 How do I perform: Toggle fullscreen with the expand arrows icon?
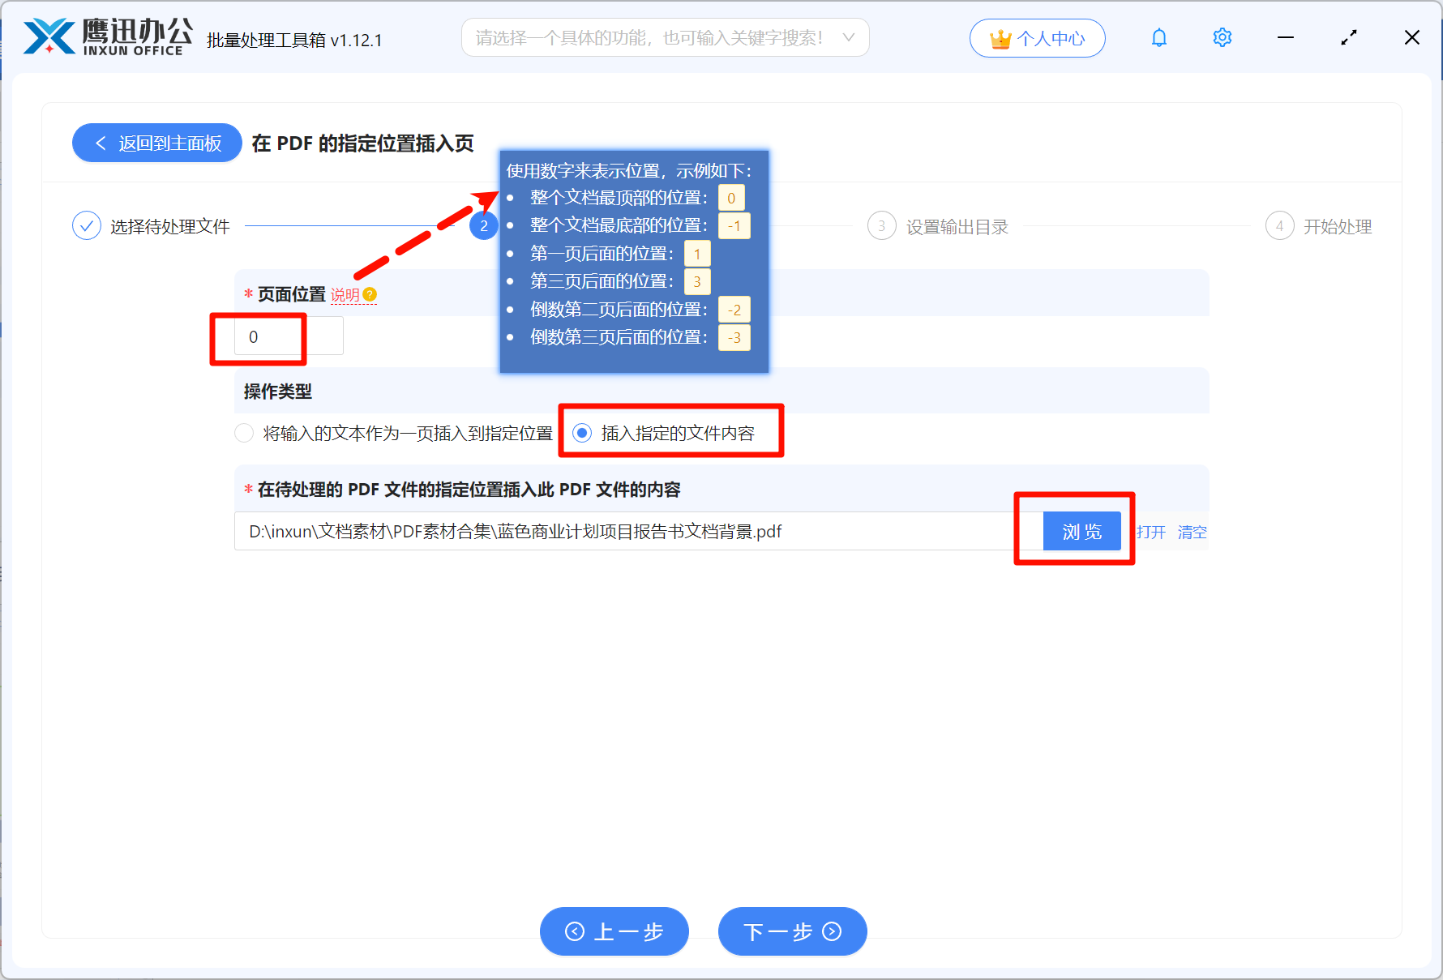pos(1348,38)
